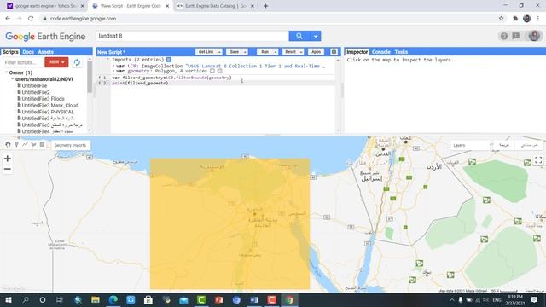Click the Get Link button

pyautogui.click(x=206, y=52)
